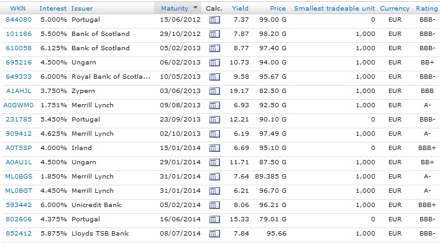Click rating BBB in Zypern row

427,91
